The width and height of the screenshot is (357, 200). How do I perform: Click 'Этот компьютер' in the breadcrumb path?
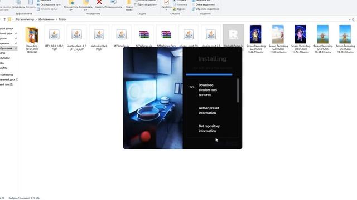pyautogui.click(x=25, y=19)
